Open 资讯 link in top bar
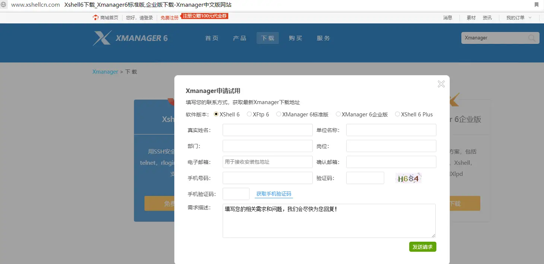Viewport: 544px width, 264px height. (487, 17)
